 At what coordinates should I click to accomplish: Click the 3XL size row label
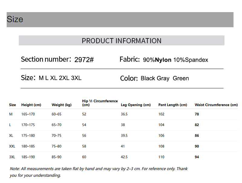tap(12, 157)
